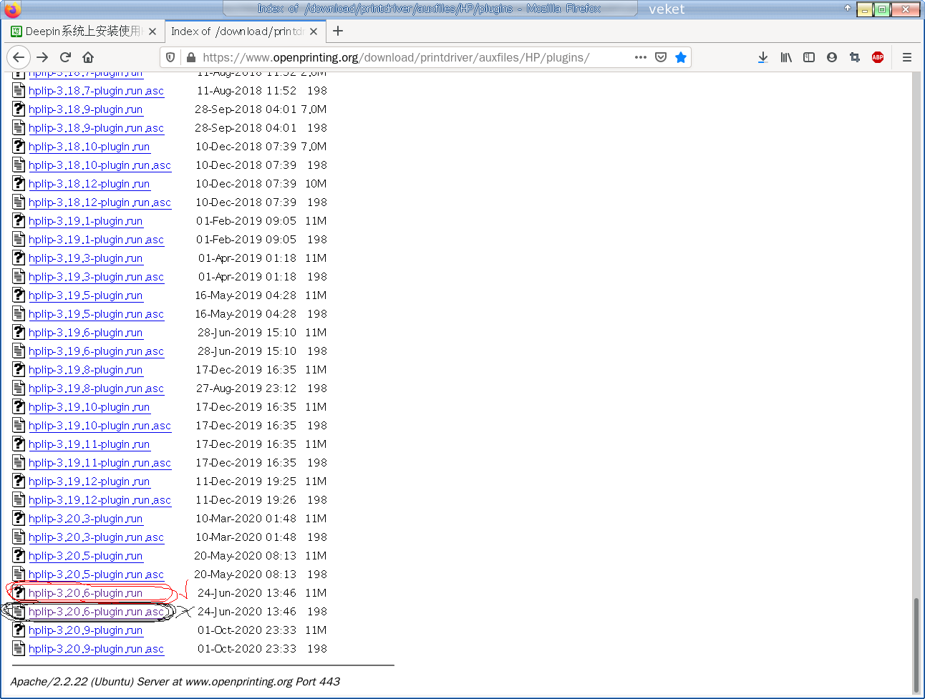Open the page actions three-dot menu
Viewport: 925px width, 699px height.
641,57
